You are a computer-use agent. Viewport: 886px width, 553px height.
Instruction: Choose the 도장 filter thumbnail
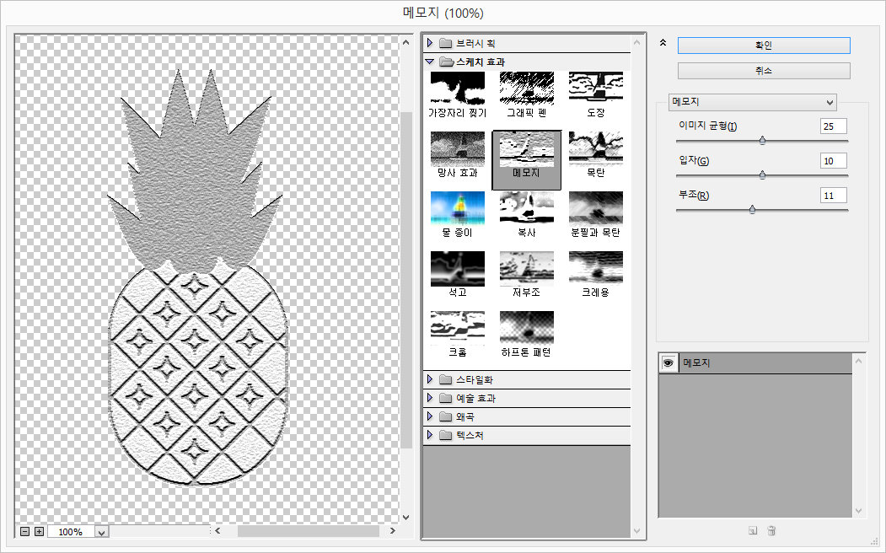tap(595, 88)
